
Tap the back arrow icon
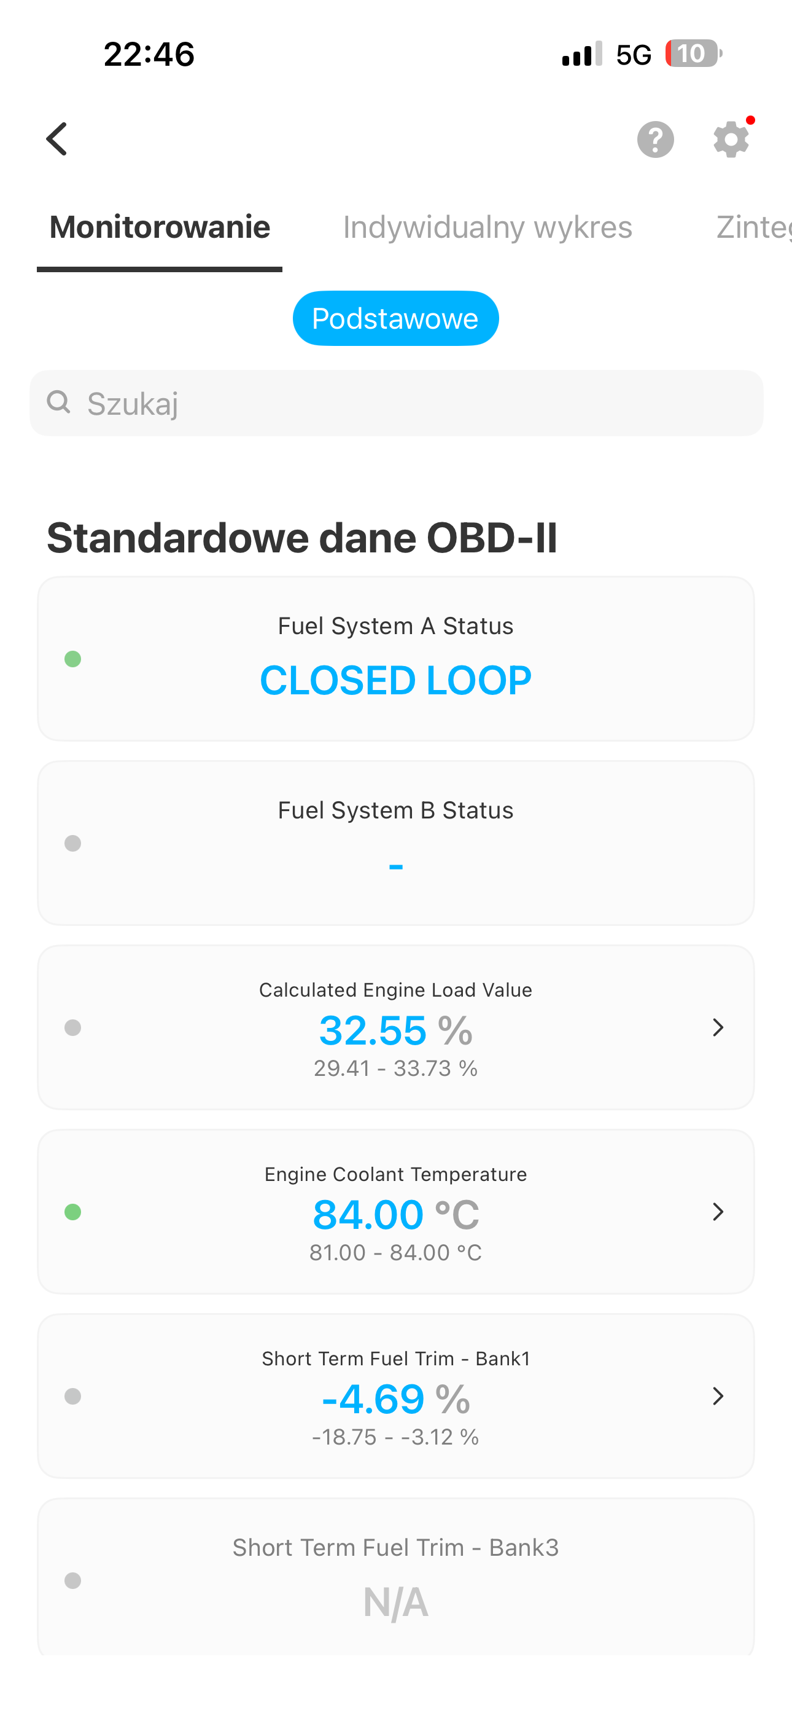(57, 139)
